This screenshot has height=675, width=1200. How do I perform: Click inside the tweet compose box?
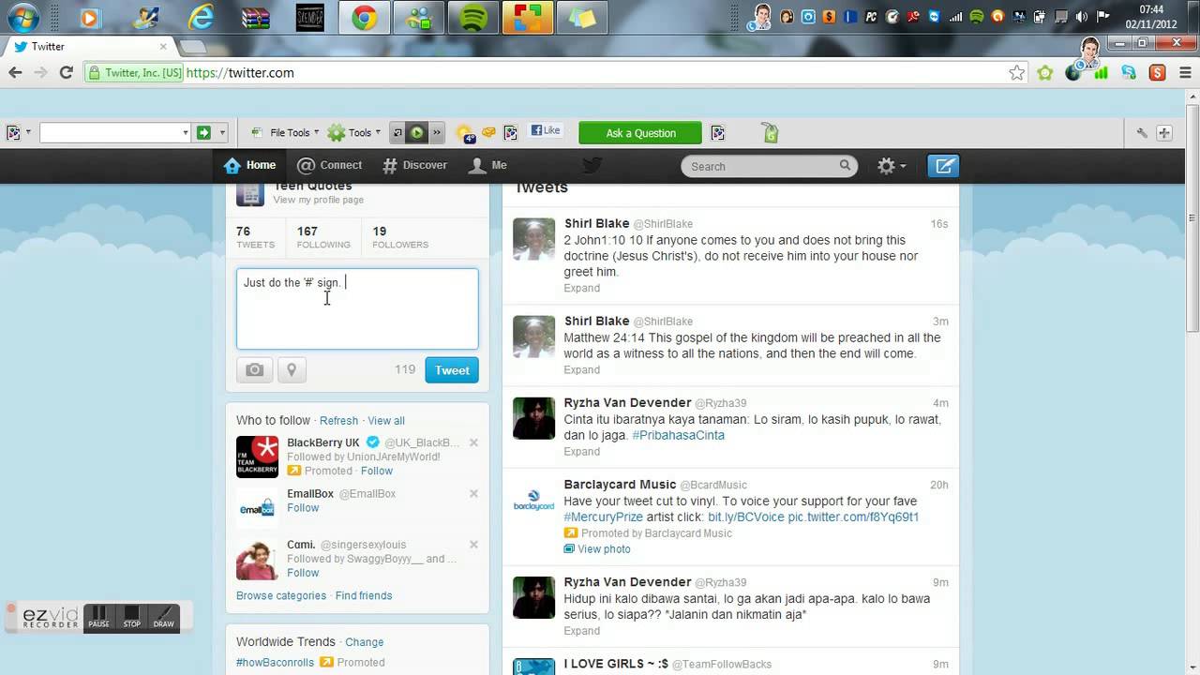pos(357,309)
